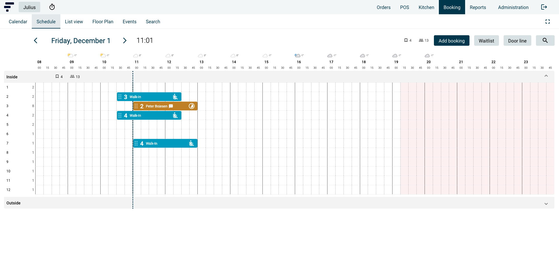559x279 pixels.
Task: Expand the Outside section
Action: 546,204
